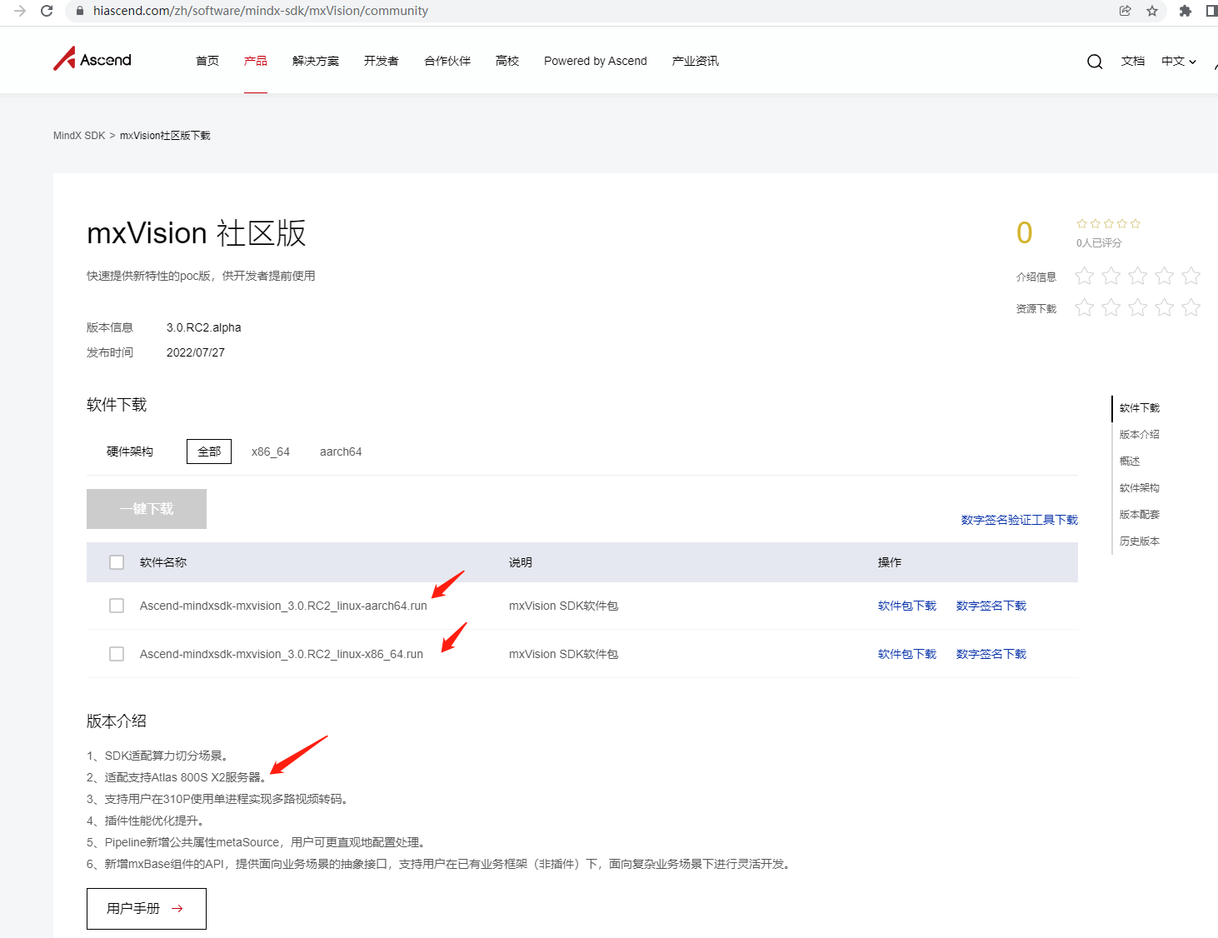The width and height of the screenshot is (1218, 938).
Task: Open the site search magnifier icon
Action: pyautogui.click(x=1095, y=62)
